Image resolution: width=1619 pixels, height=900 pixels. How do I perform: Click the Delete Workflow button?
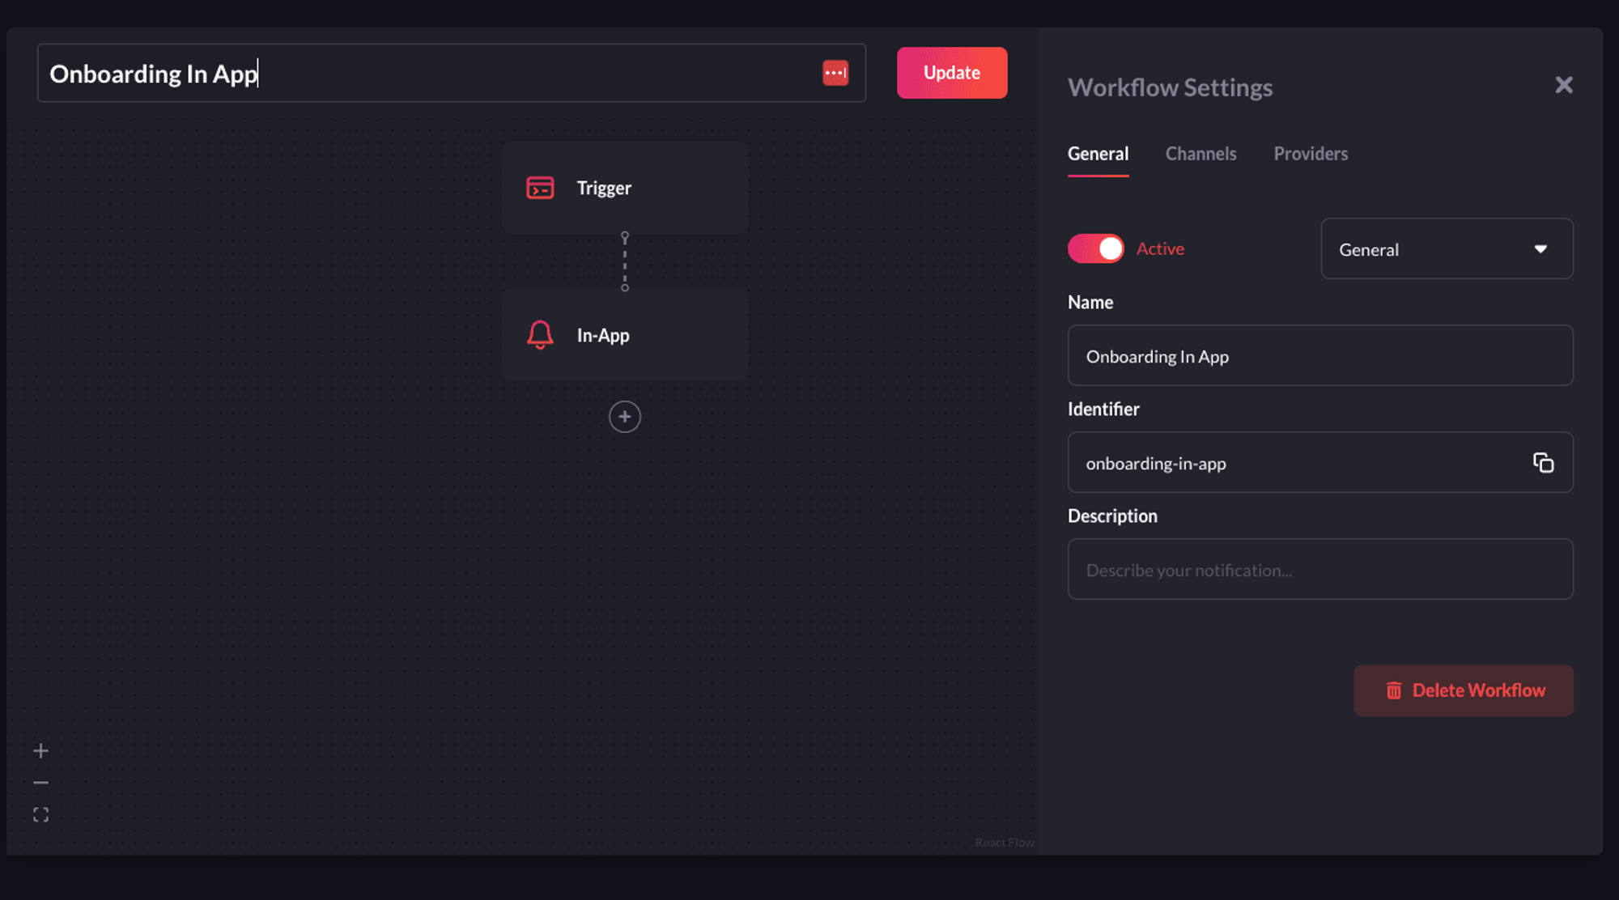(x=1463, y=690)
